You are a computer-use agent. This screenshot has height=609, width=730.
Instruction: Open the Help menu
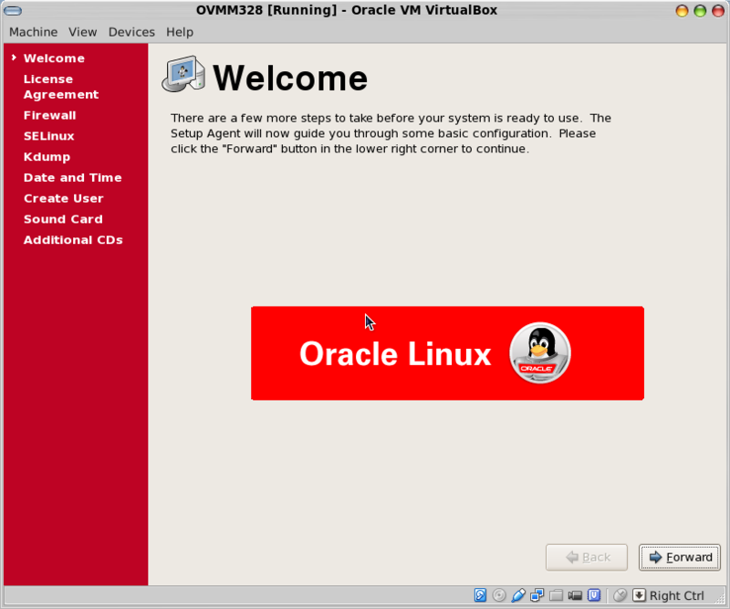point(180,32)
